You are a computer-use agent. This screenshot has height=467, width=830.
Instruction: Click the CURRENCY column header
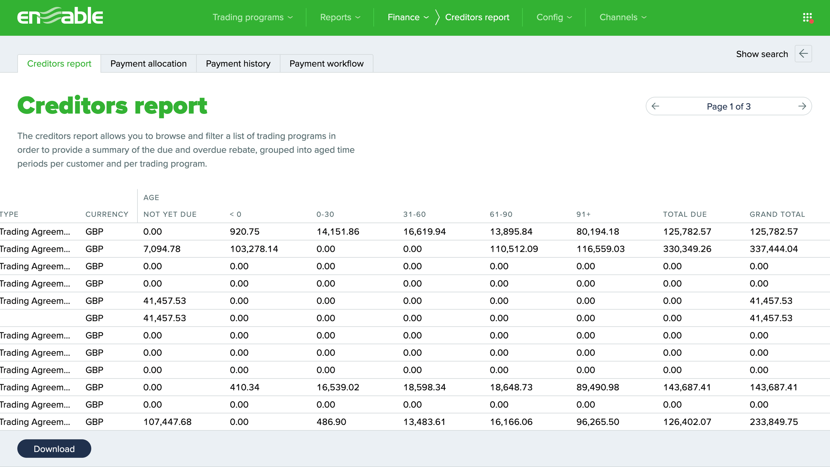click(x=107, y=214)
